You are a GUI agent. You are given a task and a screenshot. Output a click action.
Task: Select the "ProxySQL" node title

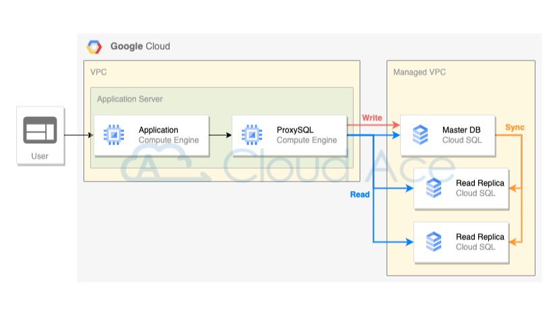pyautogui.click(x=295, y=130)
